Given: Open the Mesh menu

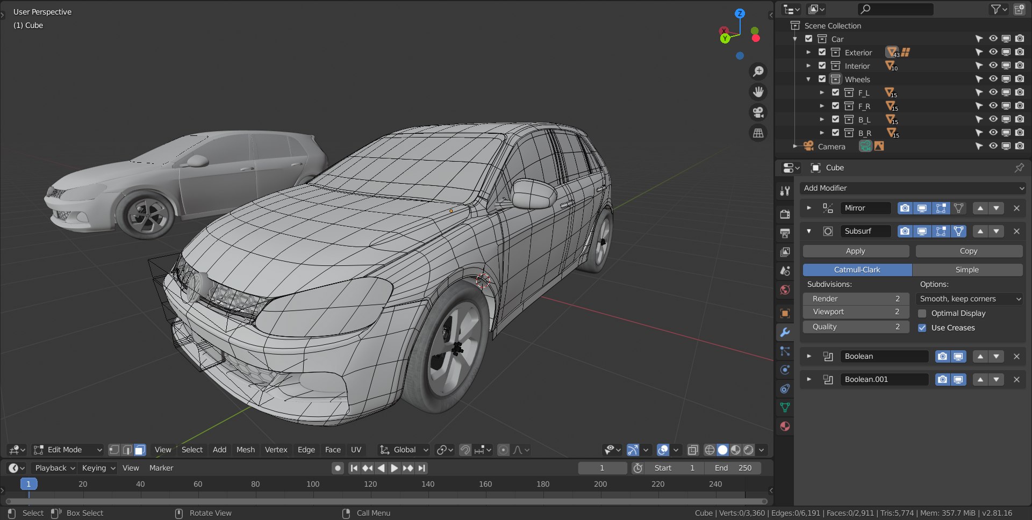Looking at the screenshot, I should click(246, 450).
